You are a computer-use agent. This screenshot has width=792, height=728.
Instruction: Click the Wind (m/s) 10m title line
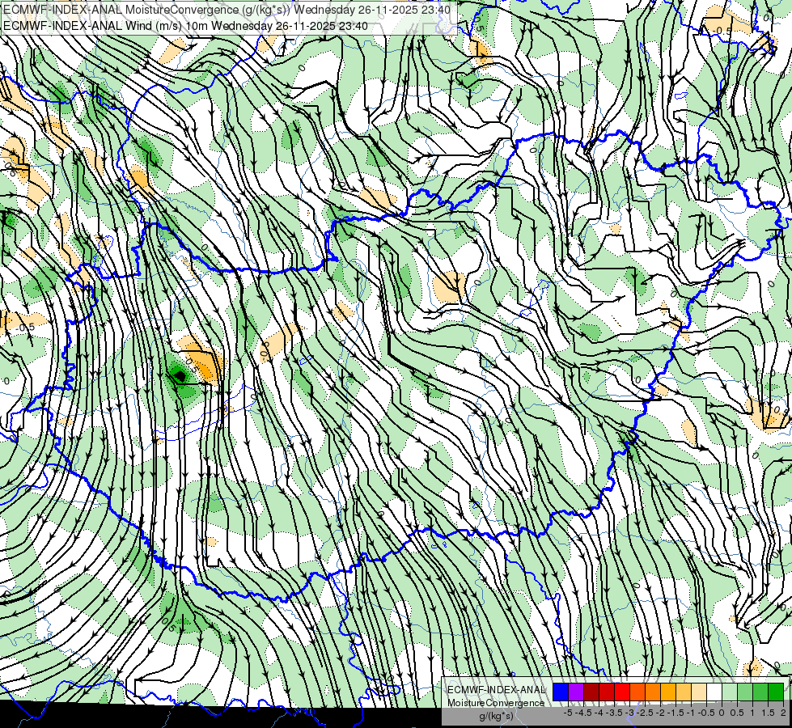tap(185, 26)
